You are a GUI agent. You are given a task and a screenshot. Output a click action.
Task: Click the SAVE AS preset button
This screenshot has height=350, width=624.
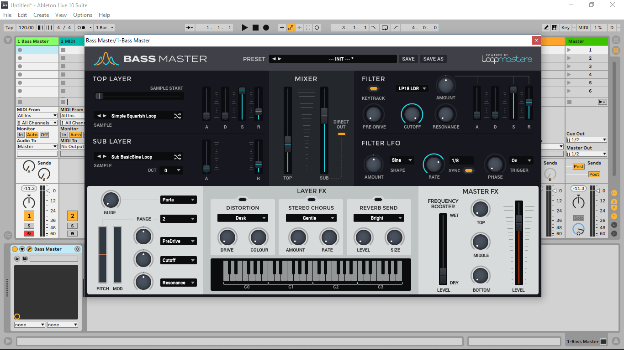[433, 59]
